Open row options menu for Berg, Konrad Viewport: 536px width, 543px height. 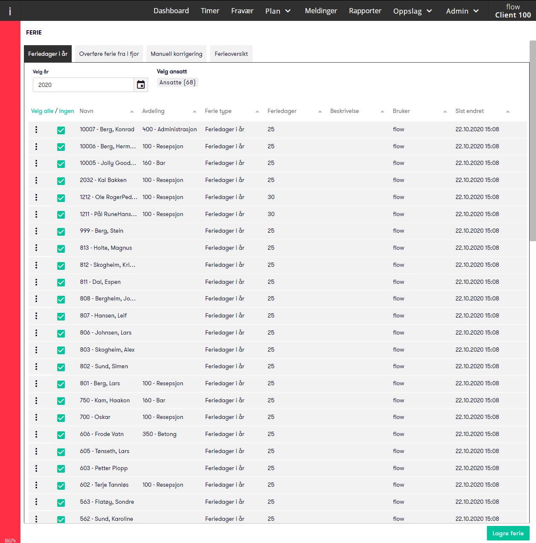tap(36, 130)
